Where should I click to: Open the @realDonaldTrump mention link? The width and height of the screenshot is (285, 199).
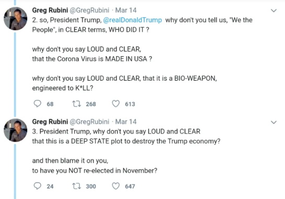click(133, 20)
